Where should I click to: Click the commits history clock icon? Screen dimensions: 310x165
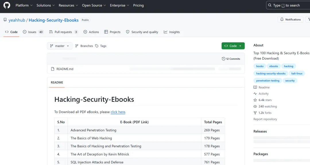[223, 59]
